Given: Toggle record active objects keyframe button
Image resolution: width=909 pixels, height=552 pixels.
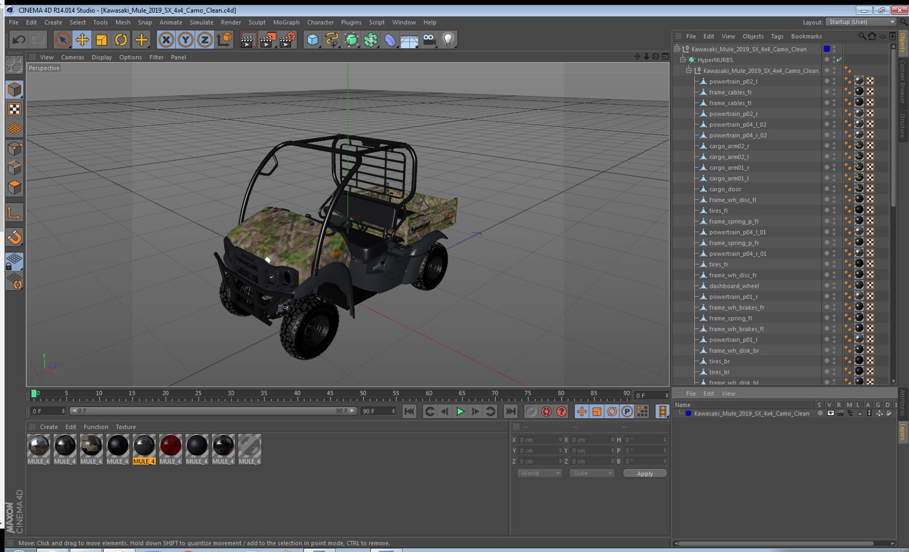Looking at the screenshot, I should click(531, 411).
